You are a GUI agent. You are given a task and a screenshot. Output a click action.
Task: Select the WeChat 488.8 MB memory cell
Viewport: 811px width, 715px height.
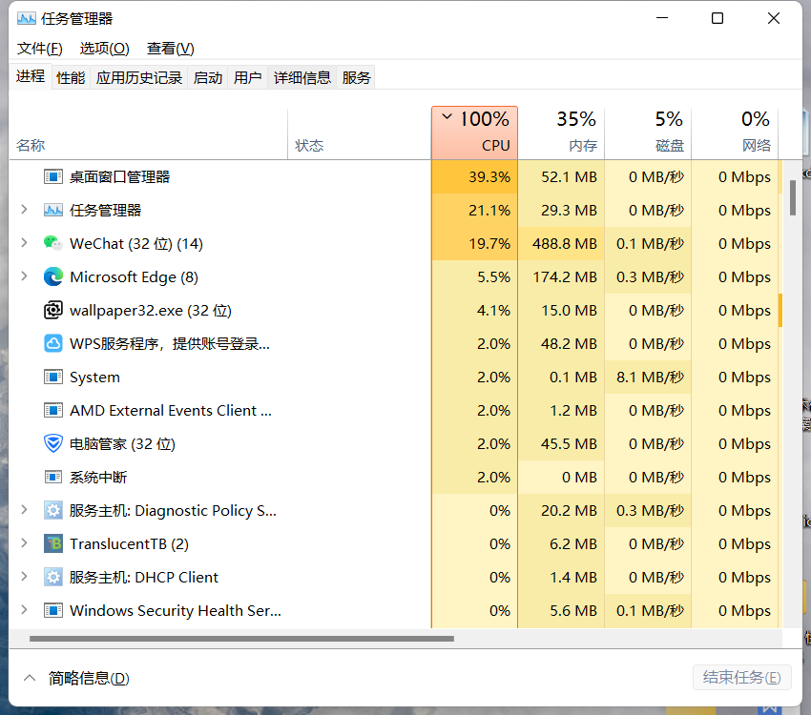click(562, 243)
